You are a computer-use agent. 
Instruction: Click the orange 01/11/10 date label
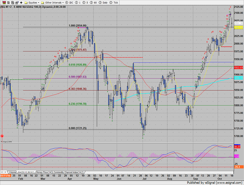point(6,176)
